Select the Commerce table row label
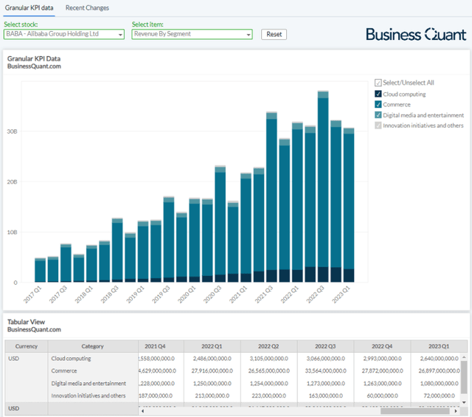Screen dimensions: 472x417 (x=64, y=371)
